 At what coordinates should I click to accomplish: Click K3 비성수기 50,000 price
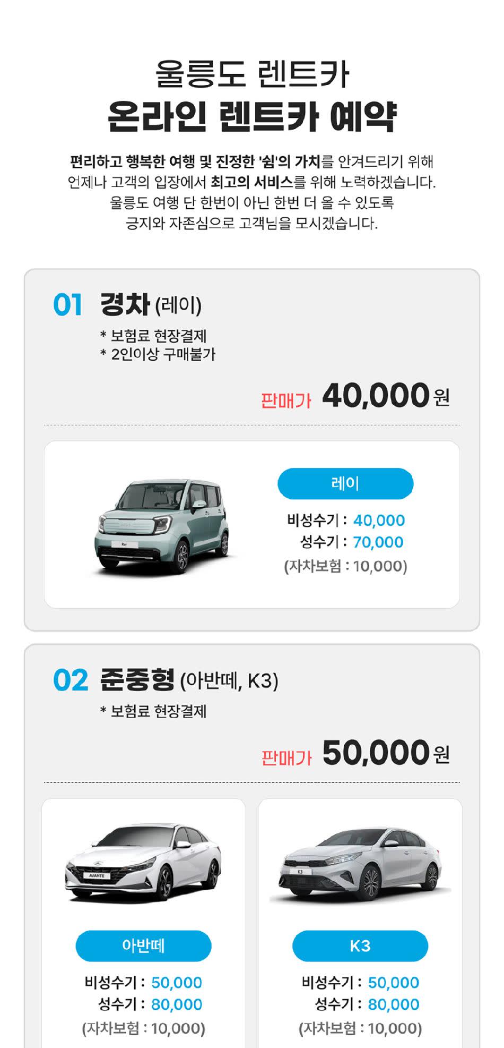coord(393,983)
